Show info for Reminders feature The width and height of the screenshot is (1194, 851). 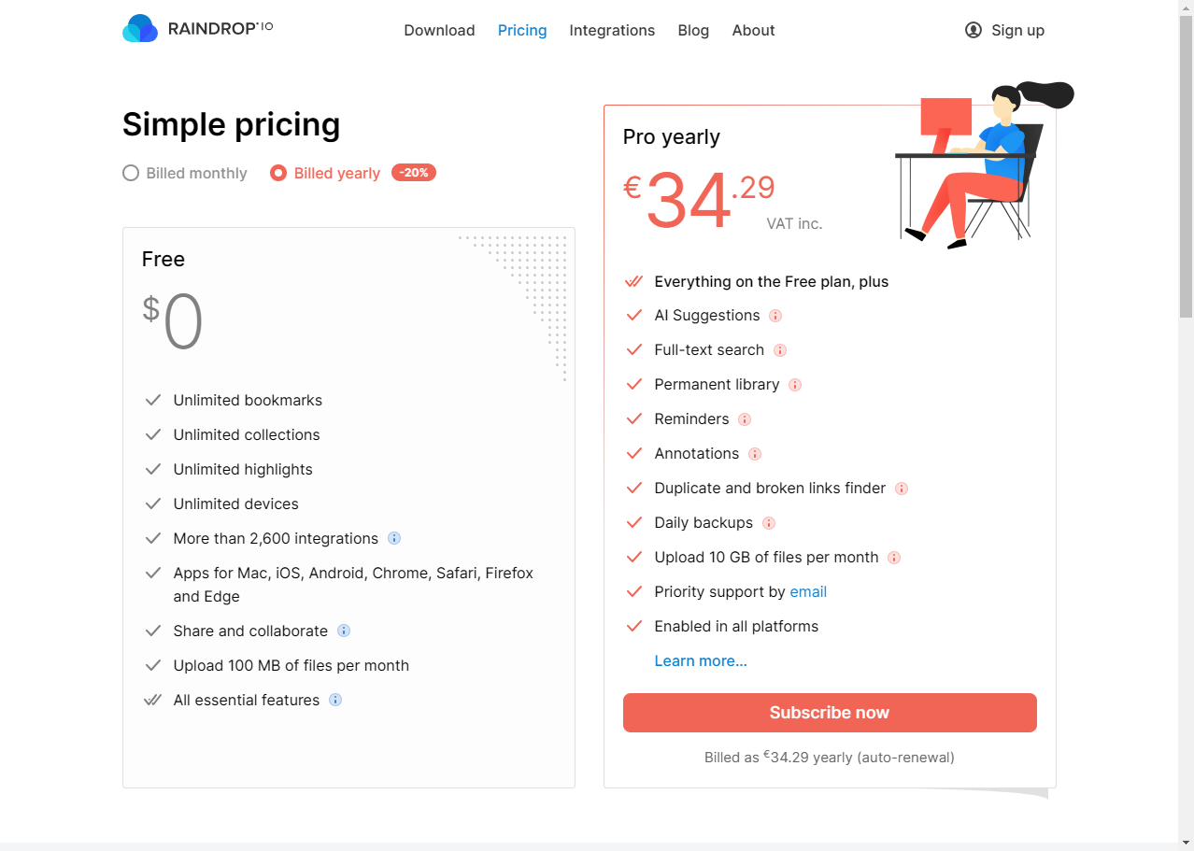tap(745, 419)
